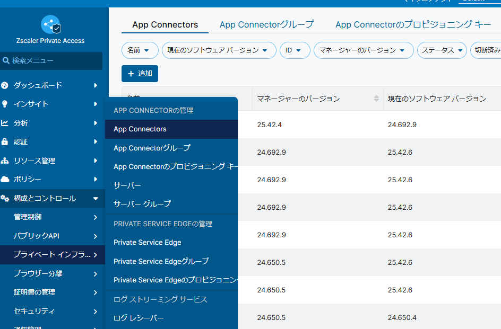
Task: Click the リソース管理 hierarchy icon
Action: (5, 161)
